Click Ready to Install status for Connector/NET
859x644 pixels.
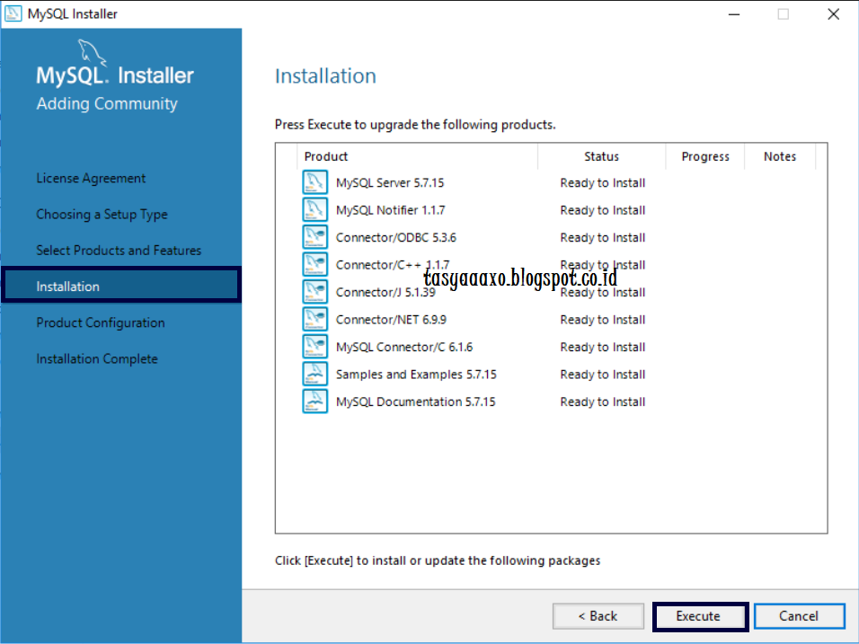[603, 320]
